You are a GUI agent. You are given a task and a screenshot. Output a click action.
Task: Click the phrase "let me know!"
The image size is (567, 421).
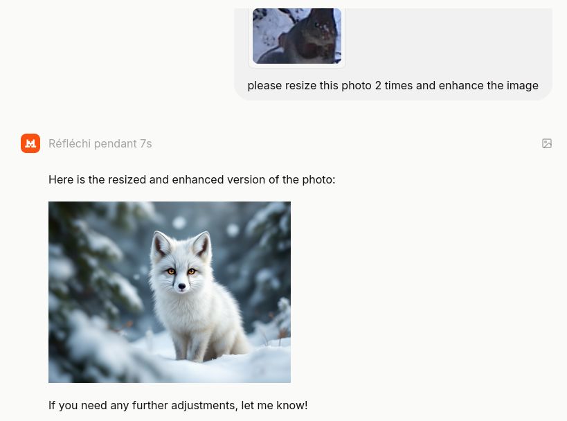274,406
